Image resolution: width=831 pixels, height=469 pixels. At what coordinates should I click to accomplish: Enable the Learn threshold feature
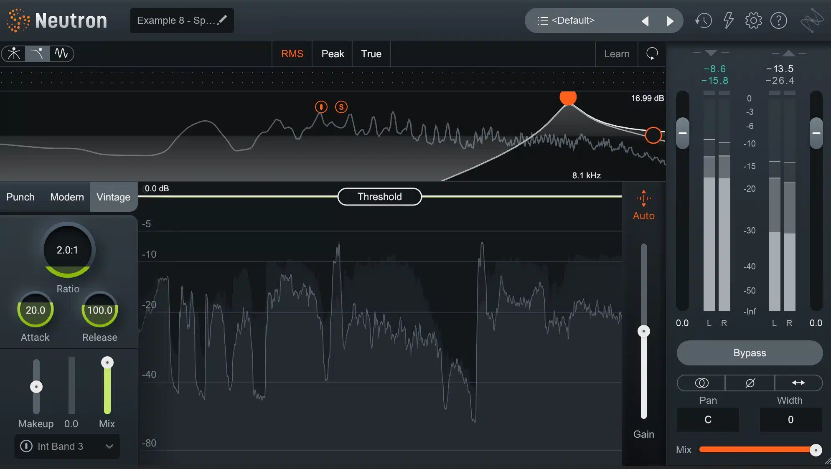[x=616, y=53]
